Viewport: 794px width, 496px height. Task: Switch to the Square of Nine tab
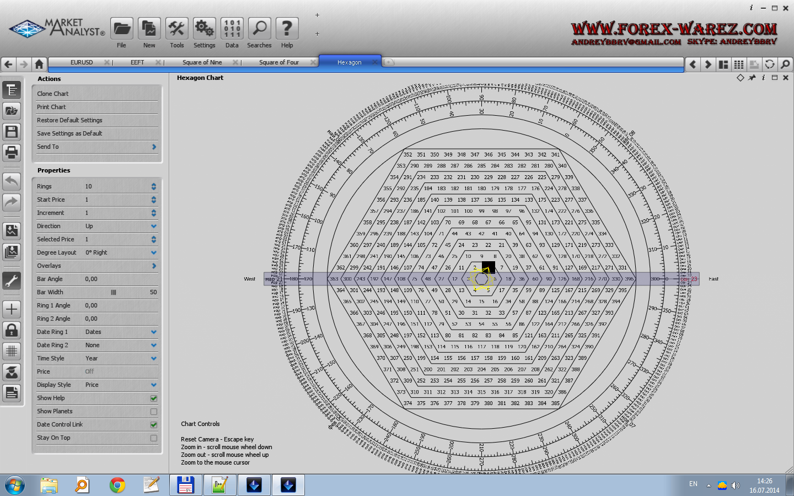[x=202, y=62]
